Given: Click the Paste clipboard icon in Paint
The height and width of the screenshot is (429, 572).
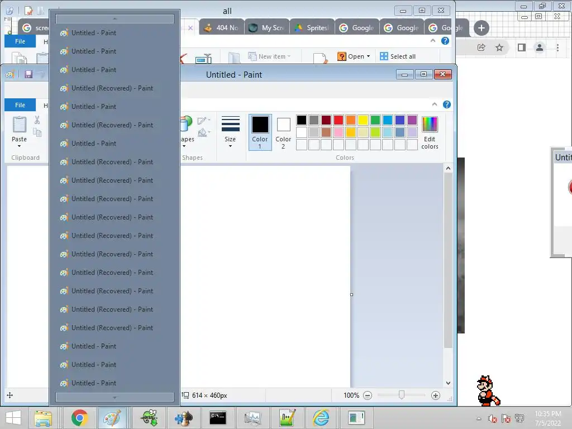Looking at the screenshot, I should click(x=20, y=125).
